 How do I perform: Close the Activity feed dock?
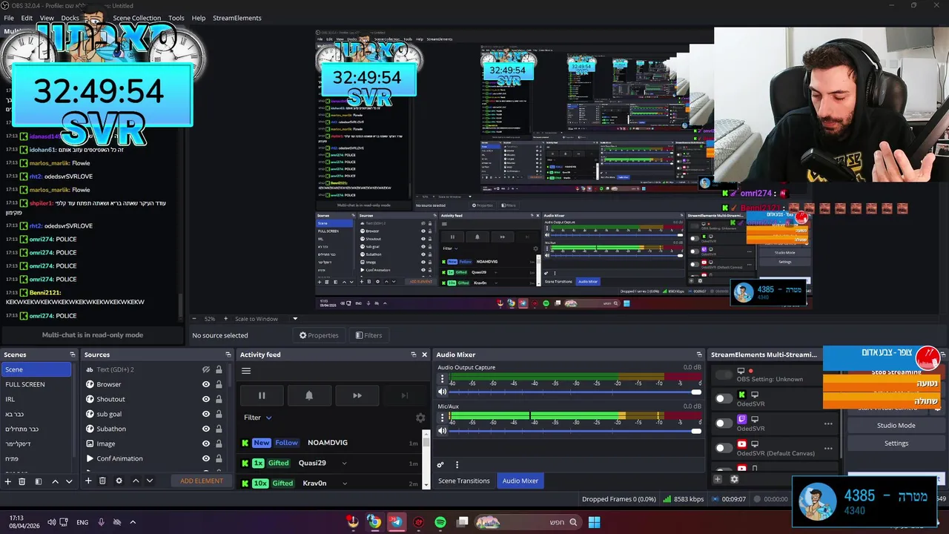424,355
